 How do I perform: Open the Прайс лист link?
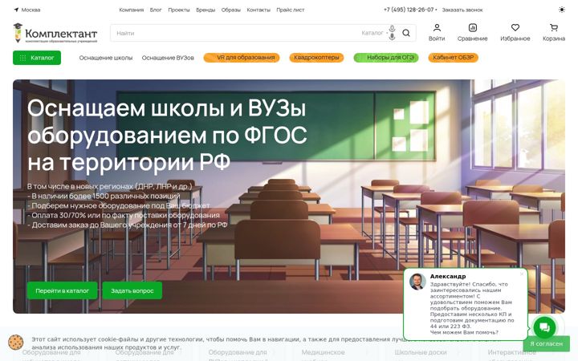click(x=291, y=10)
